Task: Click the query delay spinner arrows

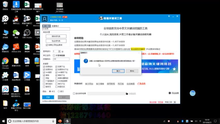Action: [x=59, y=51]
